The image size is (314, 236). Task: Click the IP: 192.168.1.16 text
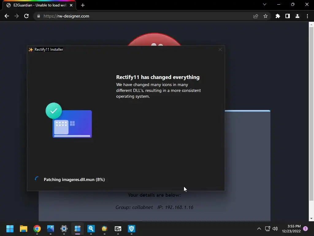pos(175,207)
